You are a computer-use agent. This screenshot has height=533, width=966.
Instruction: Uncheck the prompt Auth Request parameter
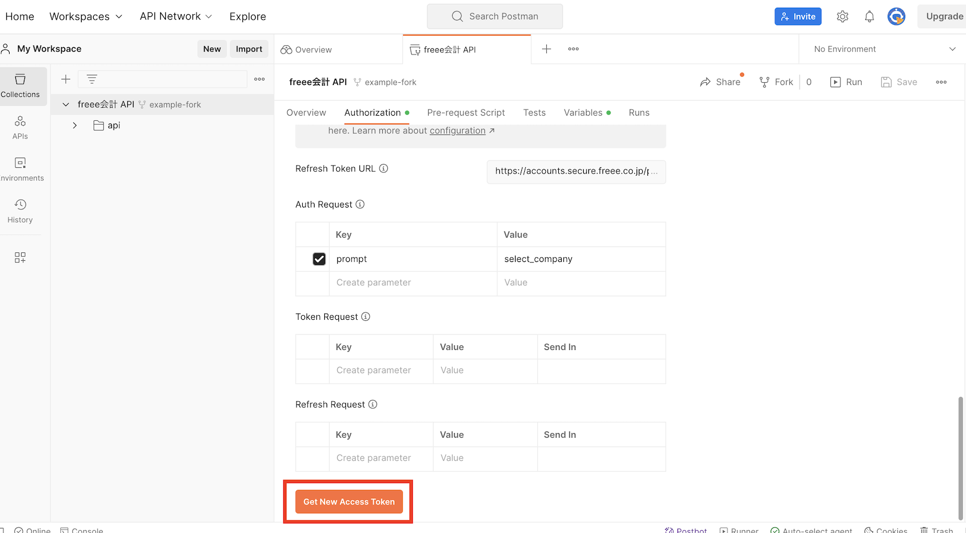pos(319,259)
